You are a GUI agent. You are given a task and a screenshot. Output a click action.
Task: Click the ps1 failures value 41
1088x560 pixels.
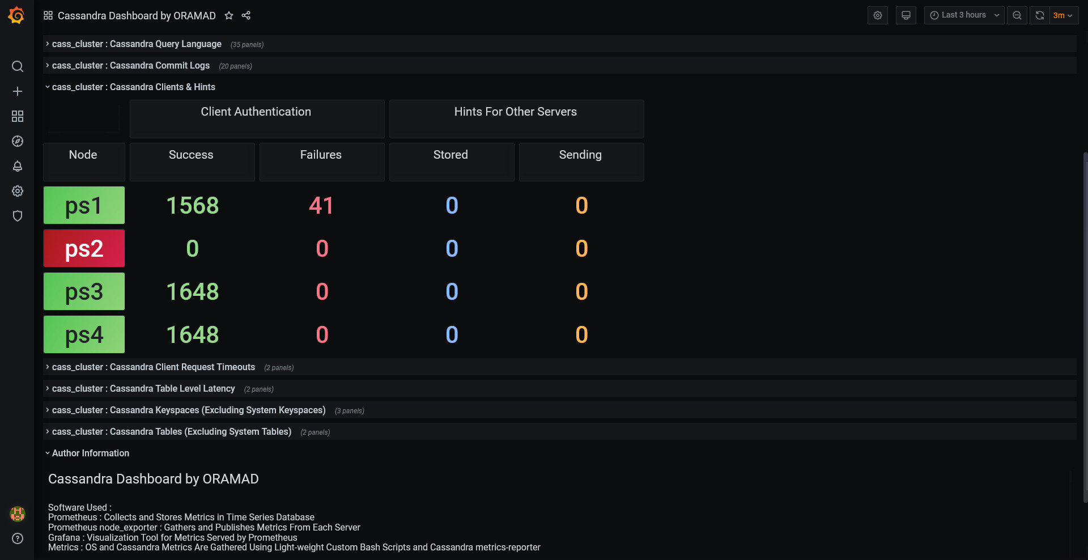tap(322, 205)
